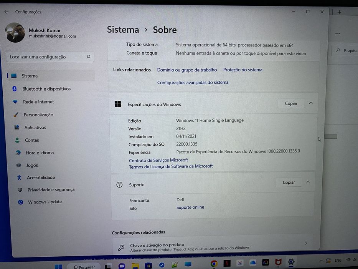Image resolution: width=358 pixels, height=269 pixels.
Task: Select the '22000.1335' Compilação do SO value
Action: (187, 144)
